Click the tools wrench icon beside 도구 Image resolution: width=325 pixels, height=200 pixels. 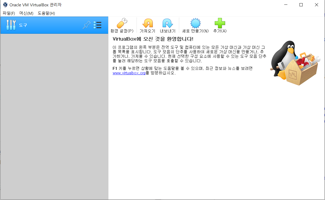[x=11, y=25]
